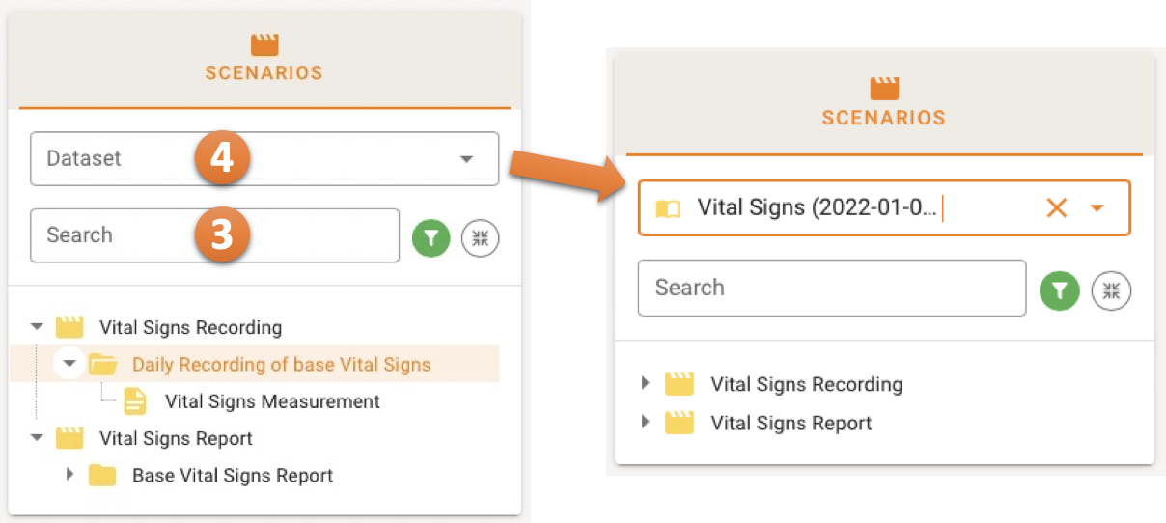Viewport: 1166px width, 523px height.
Task: Click the green filter icon in left panel
Action: (x=430, y=238)
